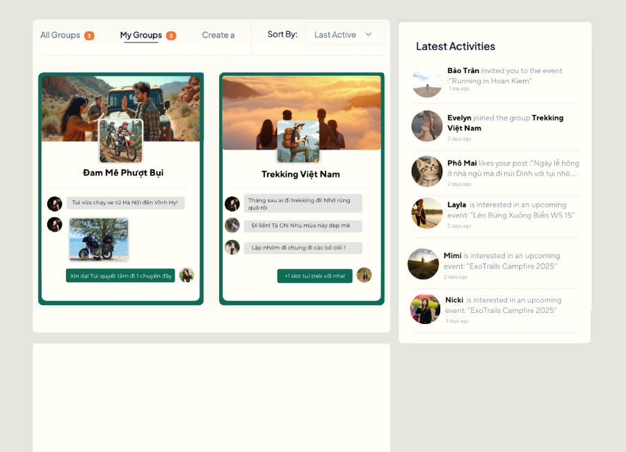Open 'Trekking Việt Nam' link in Evelyn's activity
Image resolution: width=626 pixels, height=452 pixels.
point(506,123)
